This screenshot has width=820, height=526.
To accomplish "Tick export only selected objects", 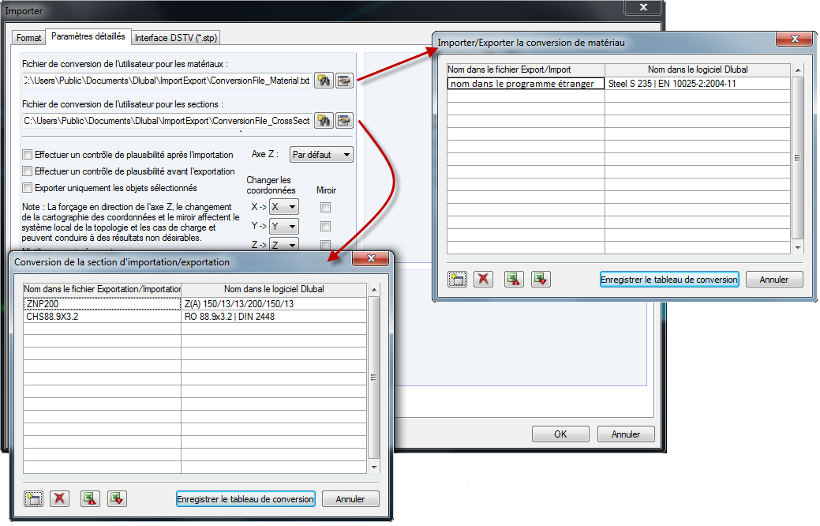I will [x=27, y=187].
